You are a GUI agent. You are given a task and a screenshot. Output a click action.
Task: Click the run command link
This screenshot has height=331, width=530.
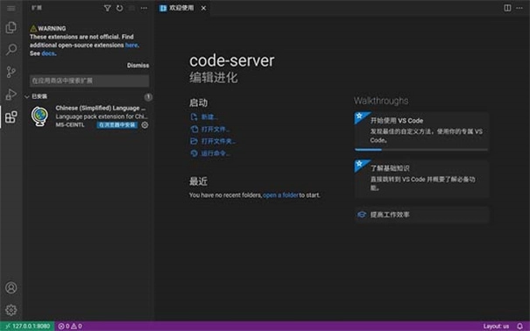click(210, 153)
